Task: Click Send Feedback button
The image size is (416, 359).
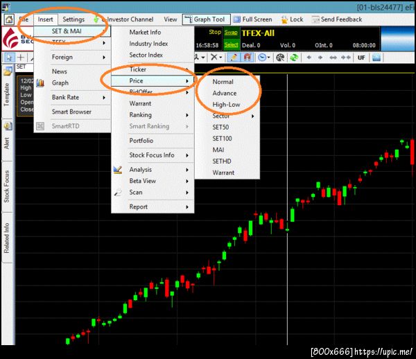Action: (337, 19)
